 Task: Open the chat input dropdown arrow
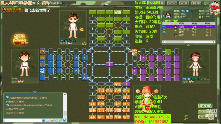(x=44, y=120)
